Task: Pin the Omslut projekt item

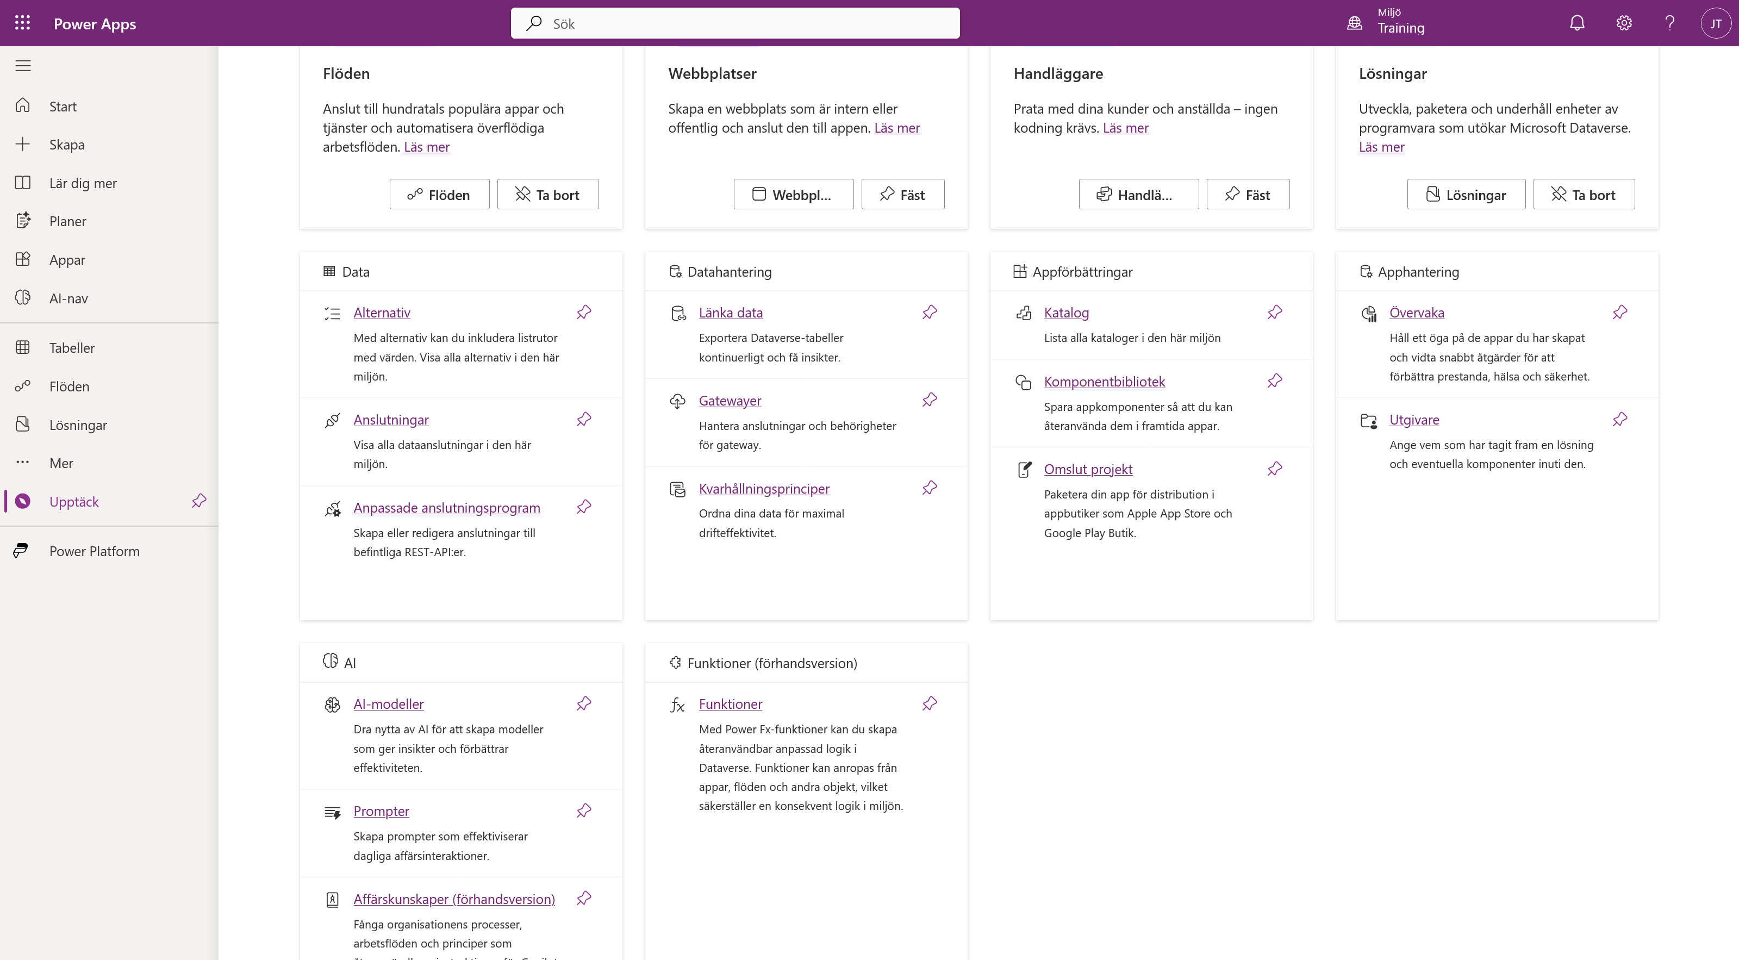Action: (1275, 469)
